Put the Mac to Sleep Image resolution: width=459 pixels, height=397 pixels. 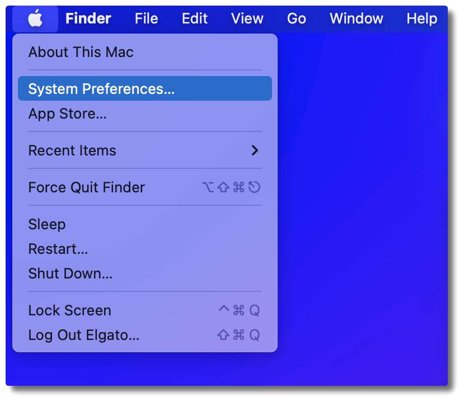47,224
